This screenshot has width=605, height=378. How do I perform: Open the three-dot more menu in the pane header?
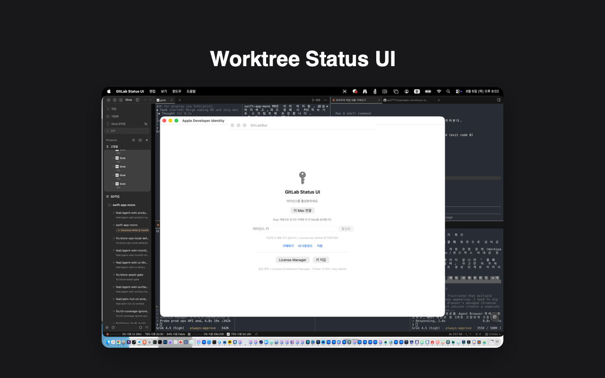pos(326,100)
